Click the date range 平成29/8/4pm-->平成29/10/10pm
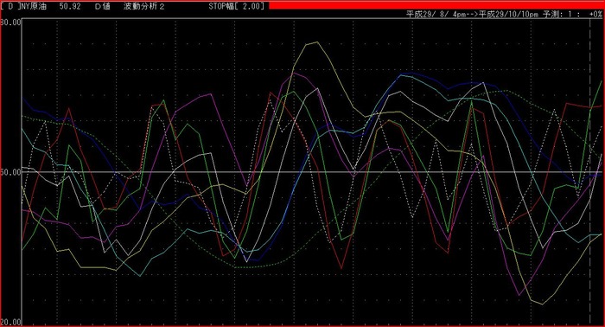This screenshot has height=327, width=605. click(472, 15)
